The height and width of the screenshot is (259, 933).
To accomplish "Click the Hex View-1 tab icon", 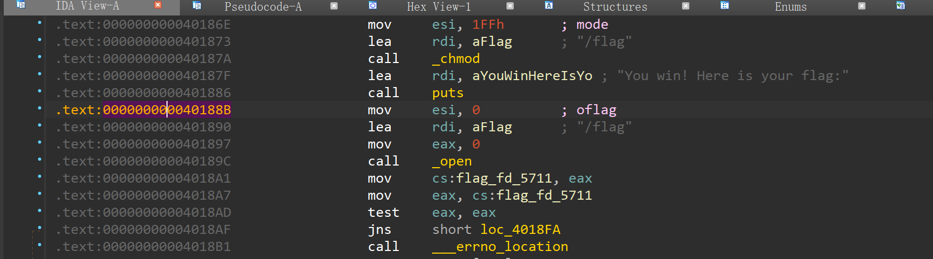I will click(x=373, y=5).
